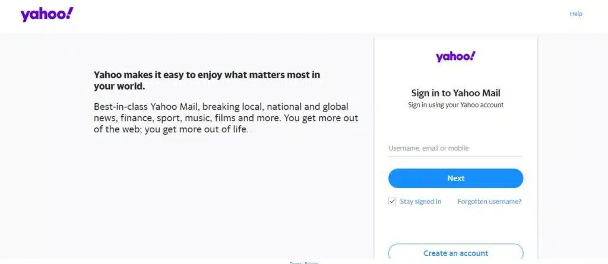This screenshot has width=608, height=264.
Task: Click the Yahoo logo in the header
Action: click(46, 15)
